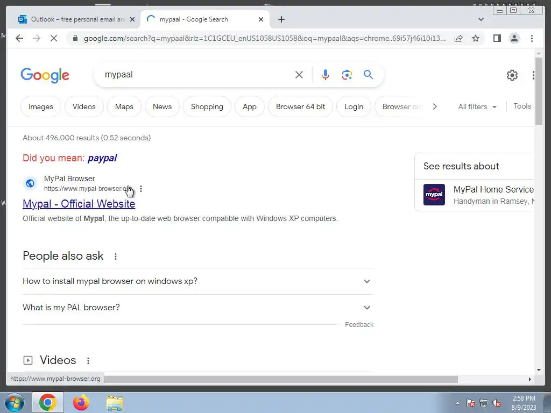Filter results by Shopping

(x=207, y=107)
